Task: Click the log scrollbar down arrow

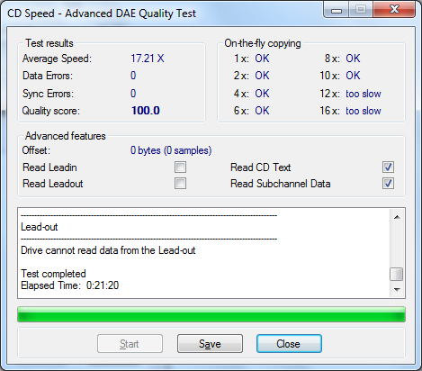Action: 397,290
